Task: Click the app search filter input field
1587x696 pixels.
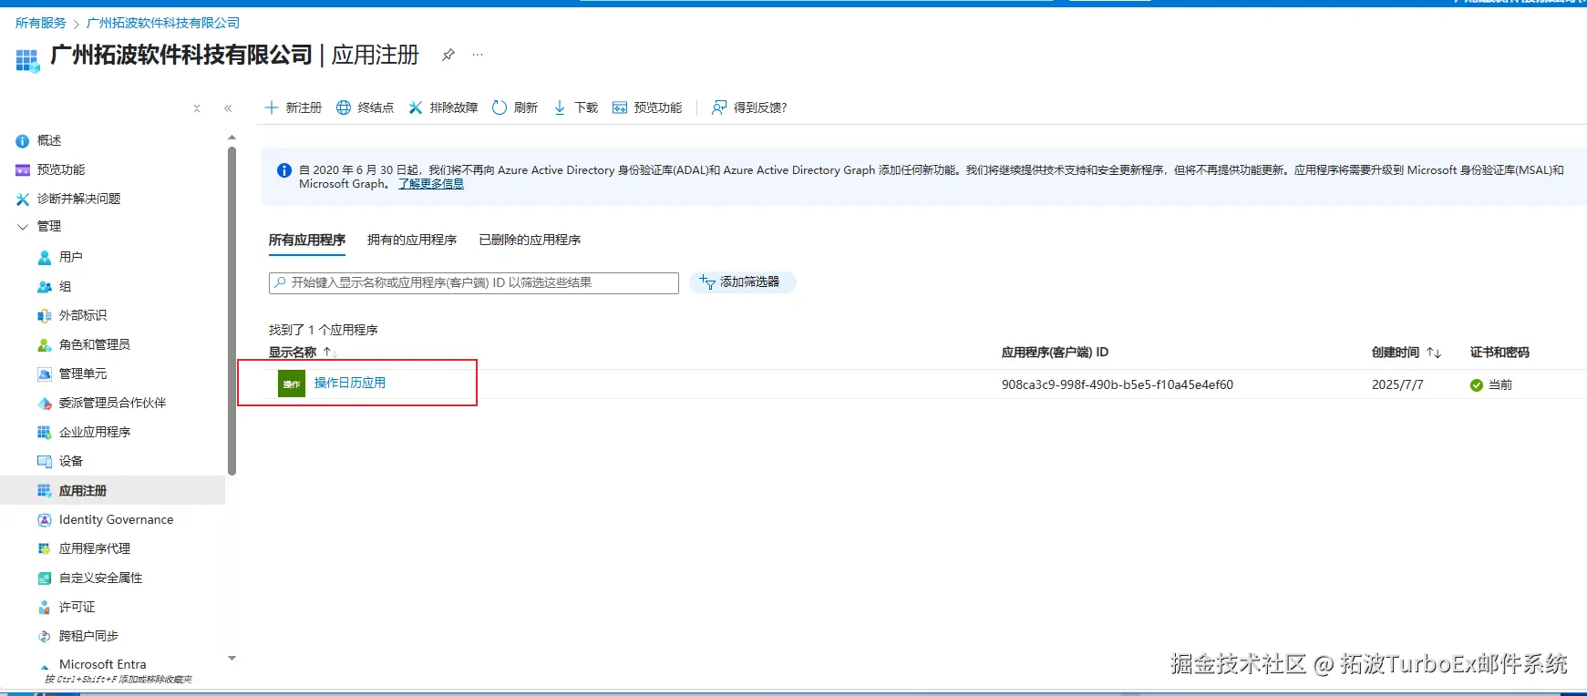Action: click(474, 282)
